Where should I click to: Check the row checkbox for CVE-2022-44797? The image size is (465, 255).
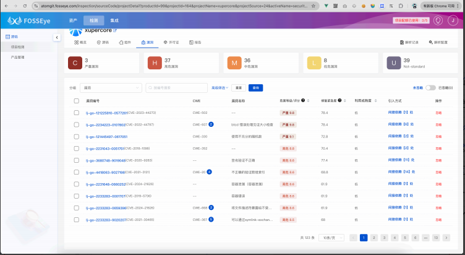[77, 124]
